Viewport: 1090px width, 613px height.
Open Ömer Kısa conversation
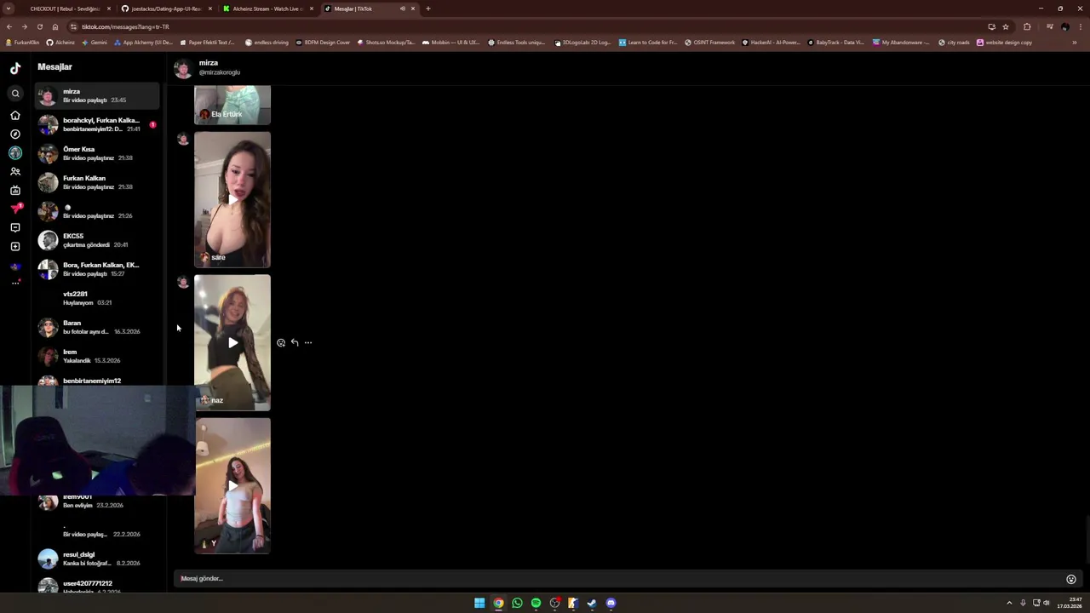pyautogui.click(x=97, y=154)
